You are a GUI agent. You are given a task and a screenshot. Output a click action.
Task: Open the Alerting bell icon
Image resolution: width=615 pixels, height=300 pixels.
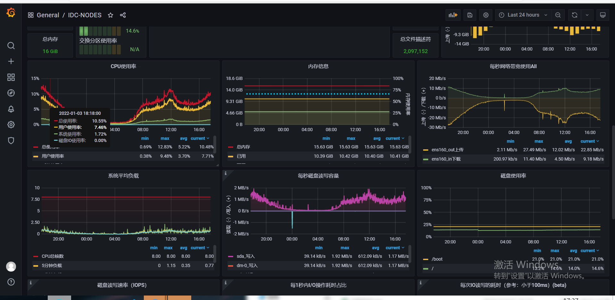coord(11,109)
